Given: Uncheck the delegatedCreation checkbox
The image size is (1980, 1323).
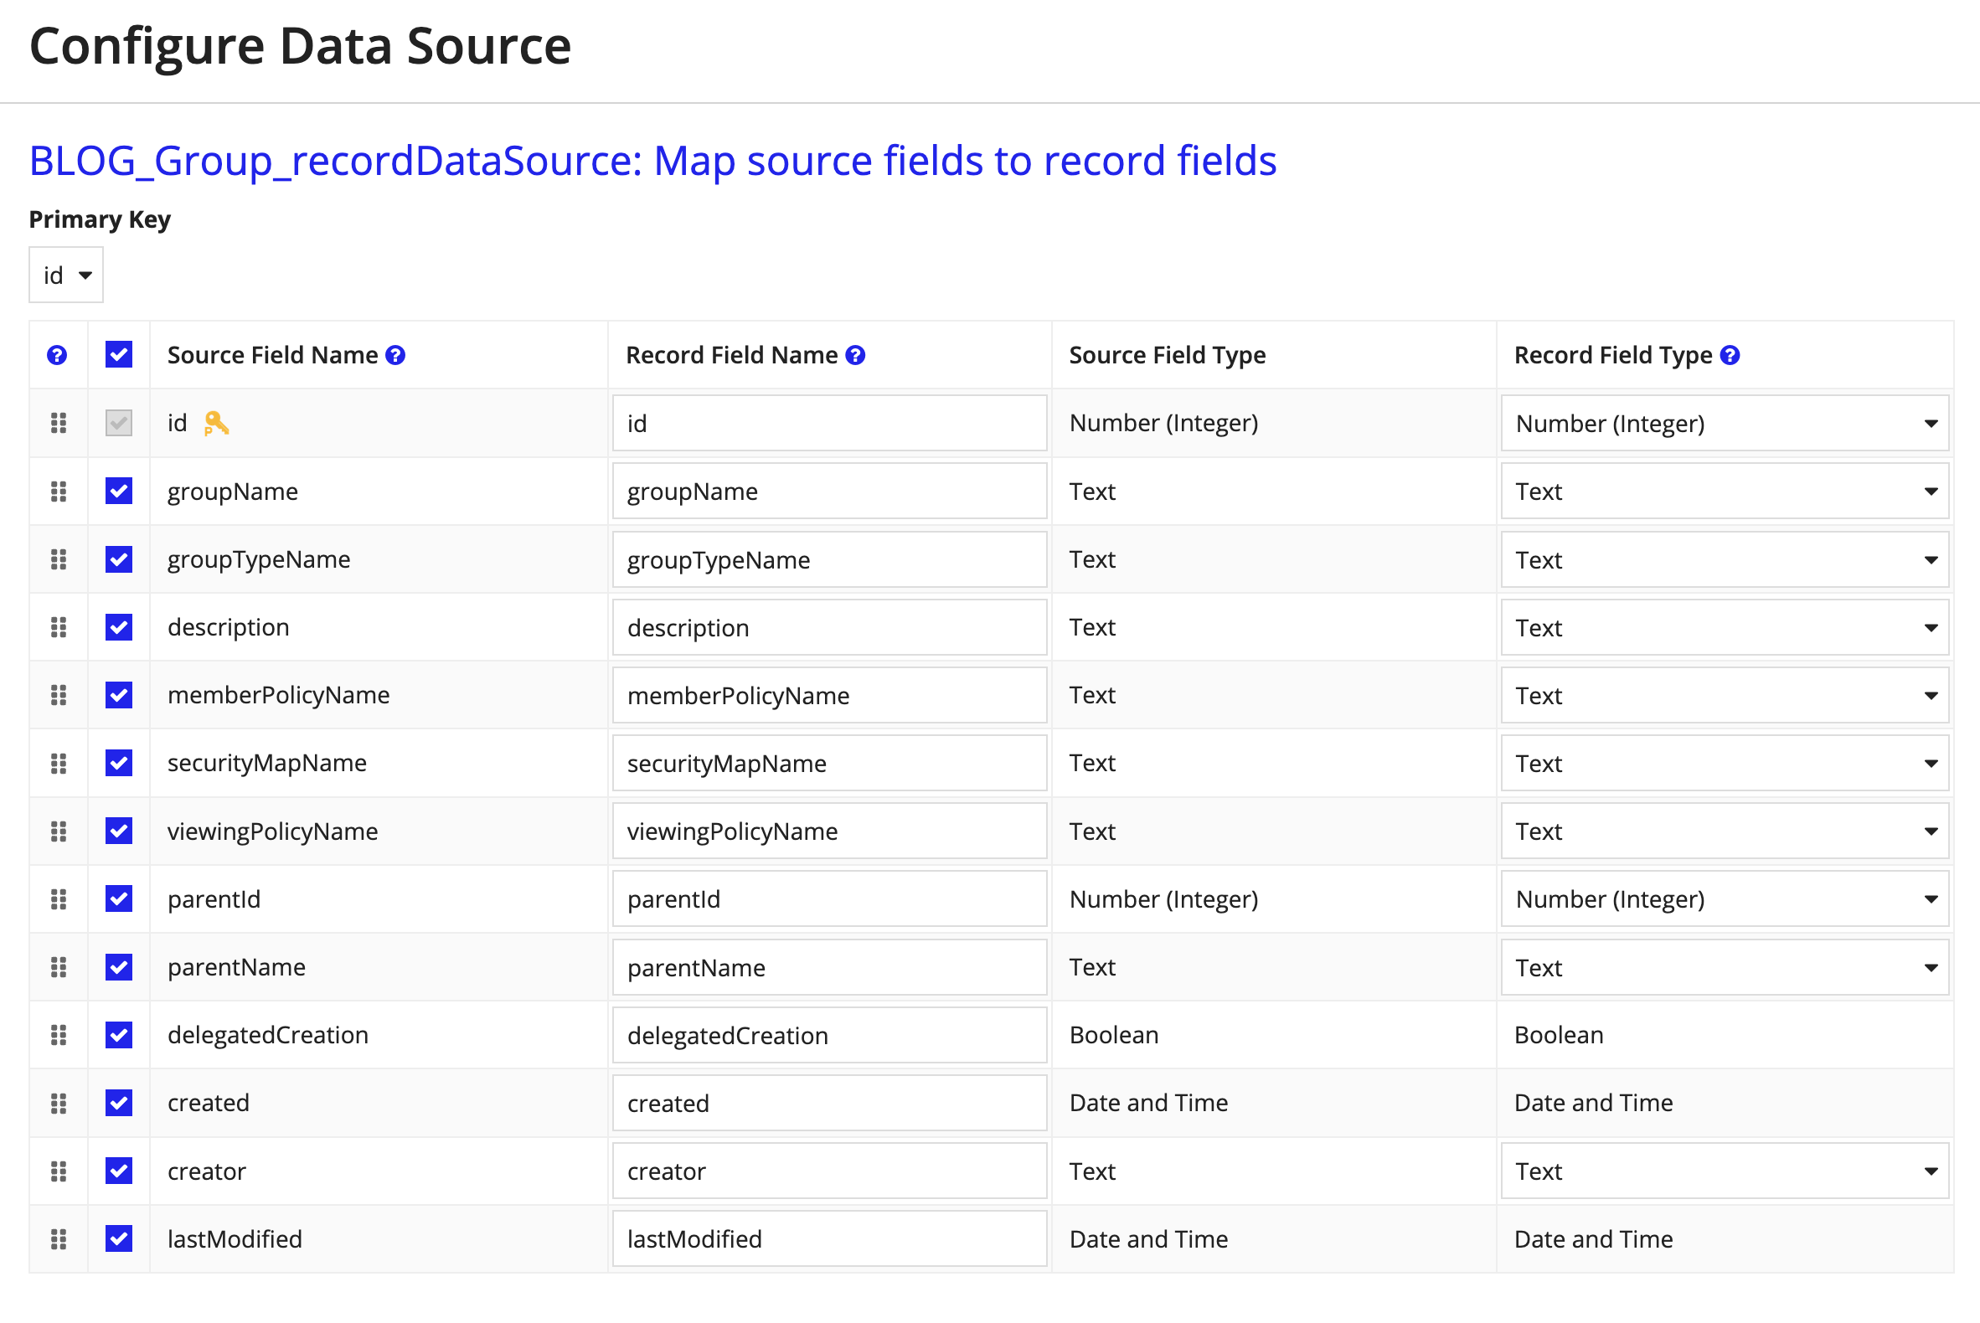Looking at the screenshot, I should click(119, 1034).
